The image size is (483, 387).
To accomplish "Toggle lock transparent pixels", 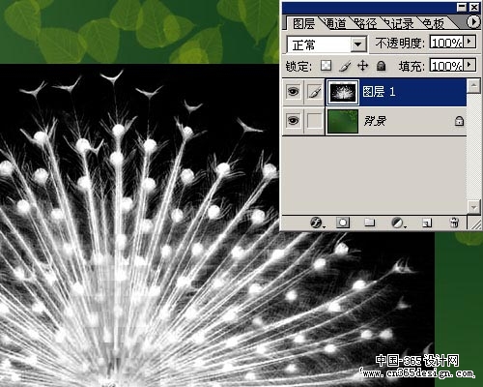I will [327, 66].
